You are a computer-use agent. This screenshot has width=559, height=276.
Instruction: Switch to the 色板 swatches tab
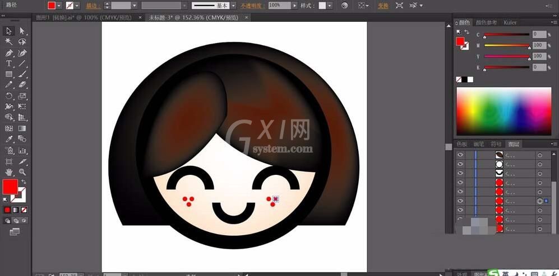click(x=462, y=144)
